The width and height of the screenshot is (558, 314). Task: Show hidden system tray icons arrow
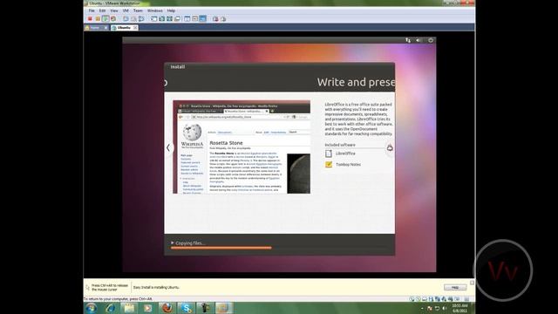[x=422, y=308]
